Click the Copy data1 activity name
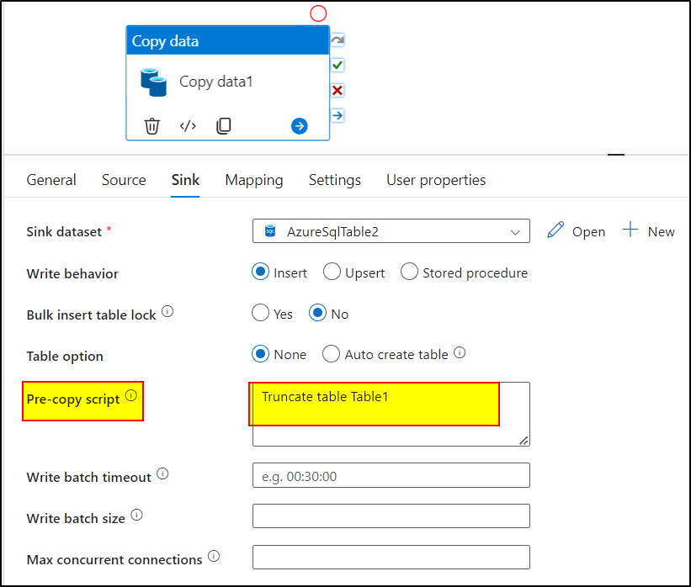 tap(216, 82)
